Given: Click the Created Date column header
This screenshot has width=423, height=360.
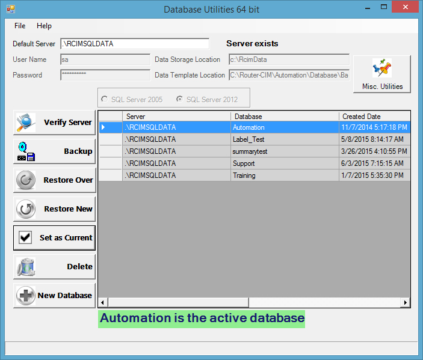Looking at the screenshot, I should 374,117.
